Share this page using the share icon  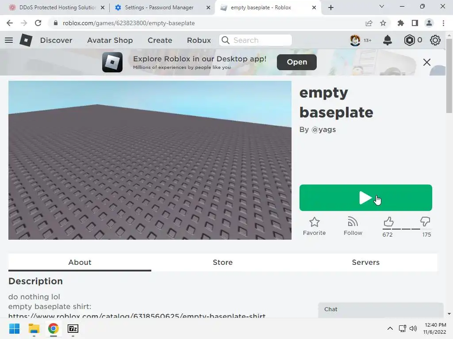coord(369,23)
